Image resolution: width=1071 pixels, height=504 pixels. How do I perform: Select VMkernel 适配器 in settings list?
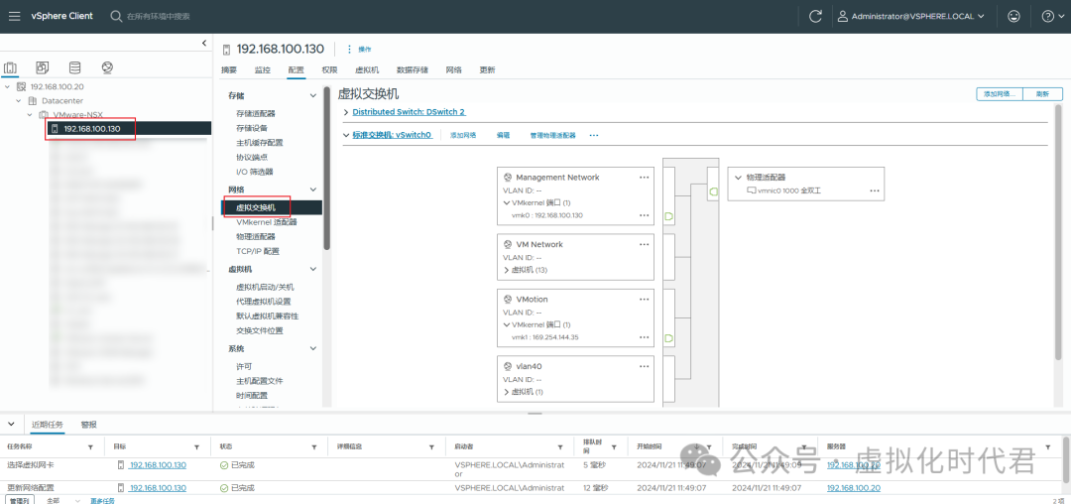266,222
